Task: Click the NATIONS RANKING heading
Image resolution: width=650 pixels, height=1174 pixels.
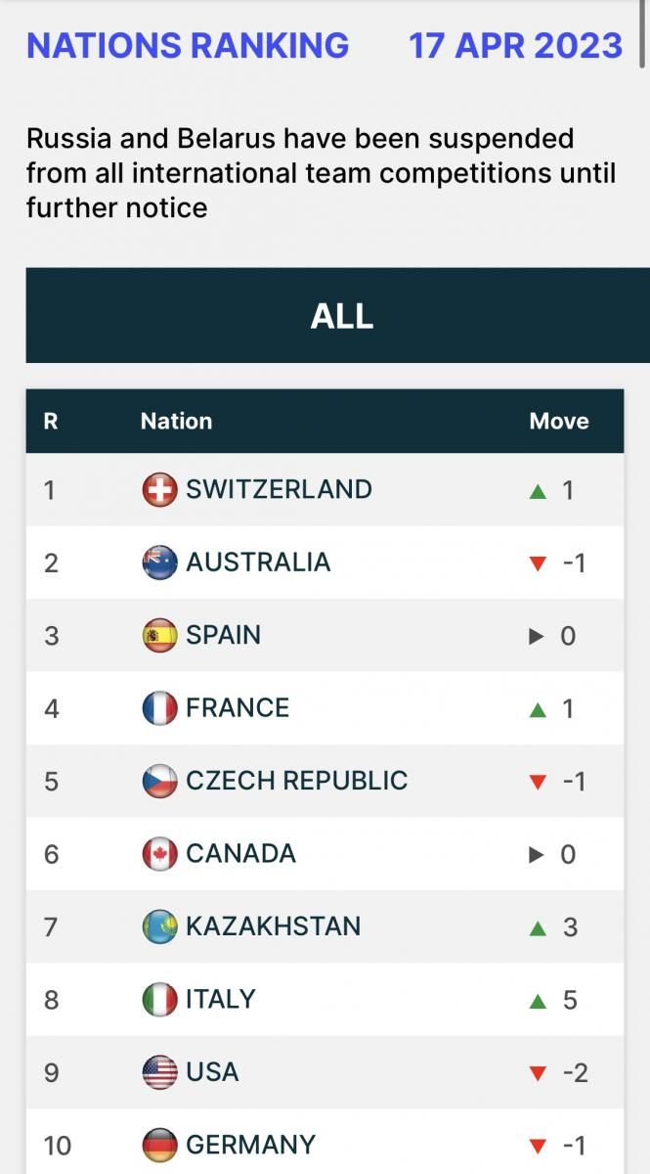Action: tap(188, 46)
